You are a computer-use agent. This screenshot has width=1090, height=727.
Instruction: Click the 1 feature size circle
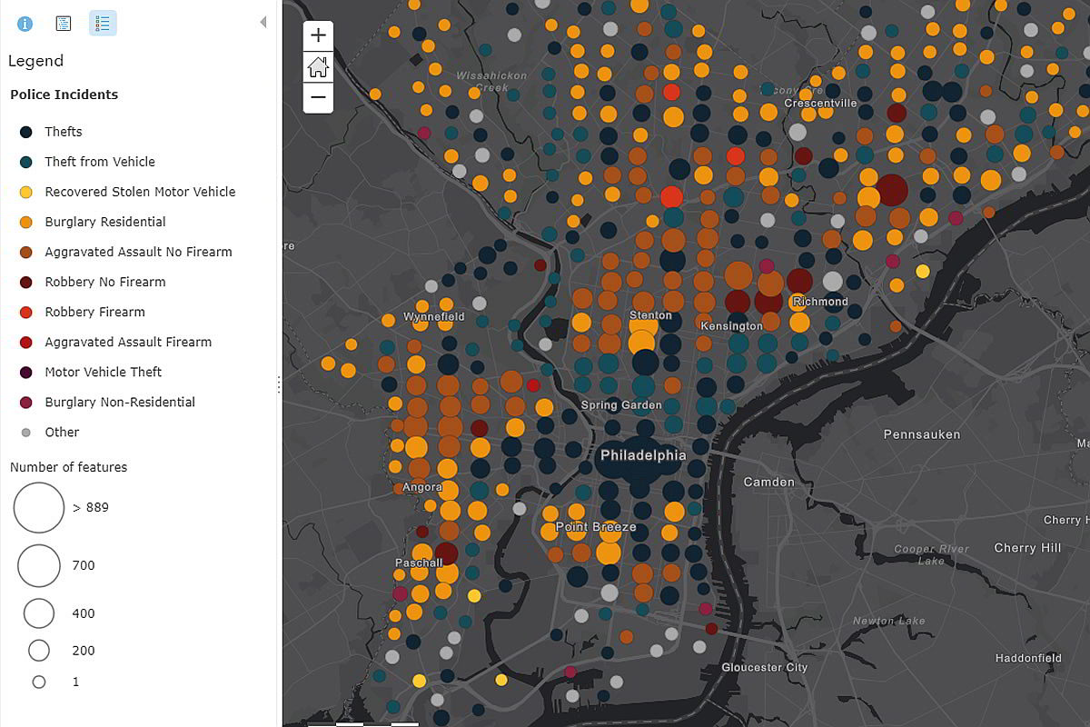tap(39, 682)
